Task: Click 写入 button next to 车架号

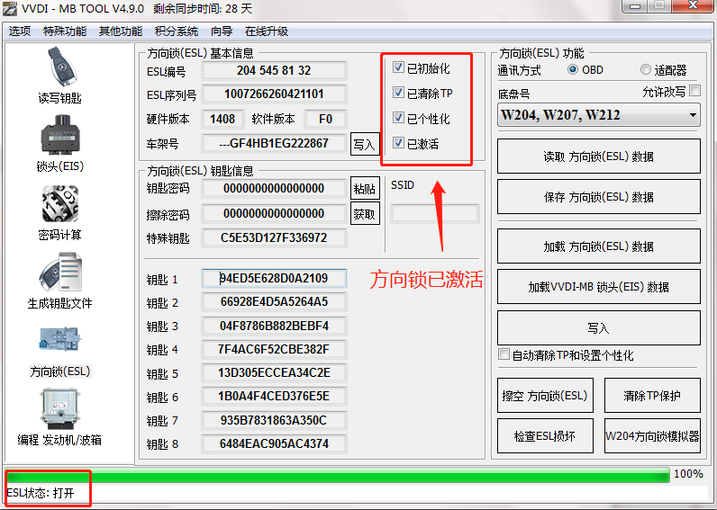Action: [x=365, y=144]
